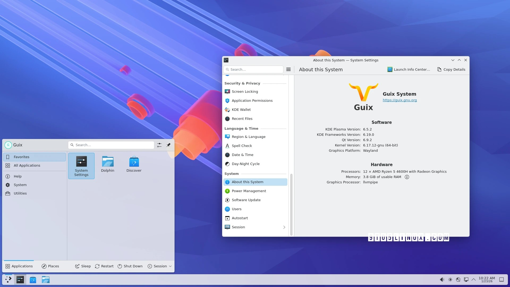
Task: Select Day-Night Cycle settings
Action: [245, 164]
